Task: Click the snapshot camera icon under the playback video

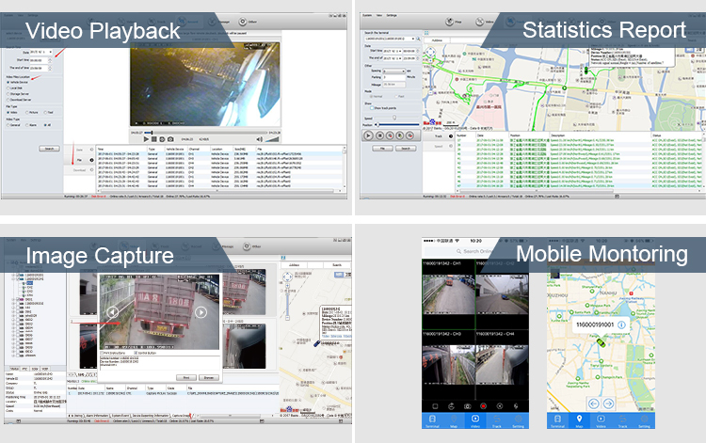Action: coord(170,139)
